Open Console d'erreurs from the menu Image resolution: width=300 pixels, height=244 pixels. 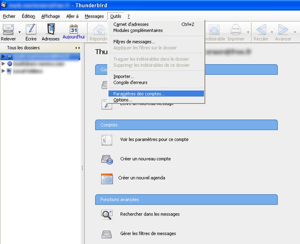(x=156, y=83)
